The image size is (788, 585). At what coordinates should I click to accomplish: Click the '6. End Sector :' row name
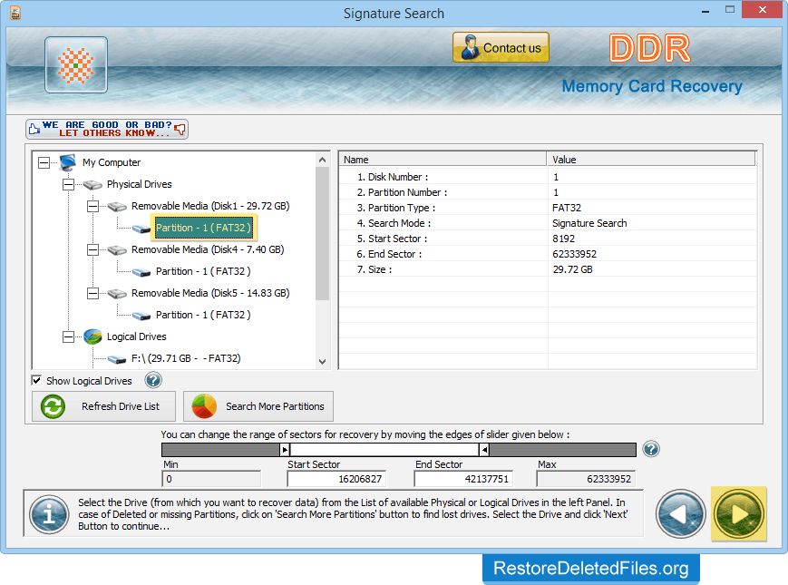389,254
